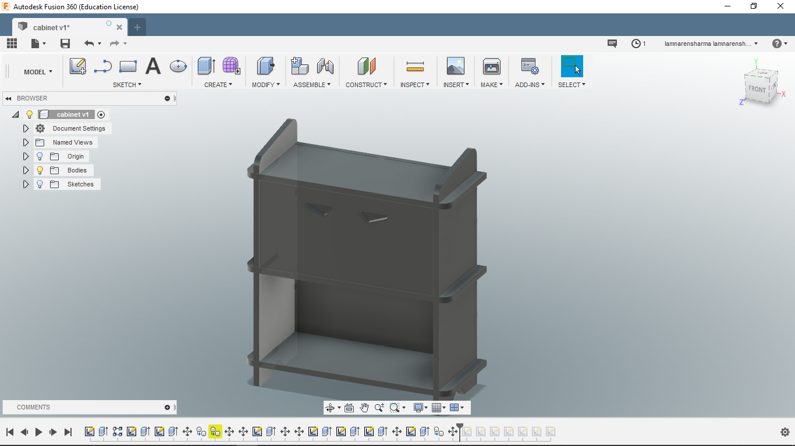Open the ASSEMBLE menu
Screen dimensions: 795x446
pyautogui.click(x=312, y=85)
